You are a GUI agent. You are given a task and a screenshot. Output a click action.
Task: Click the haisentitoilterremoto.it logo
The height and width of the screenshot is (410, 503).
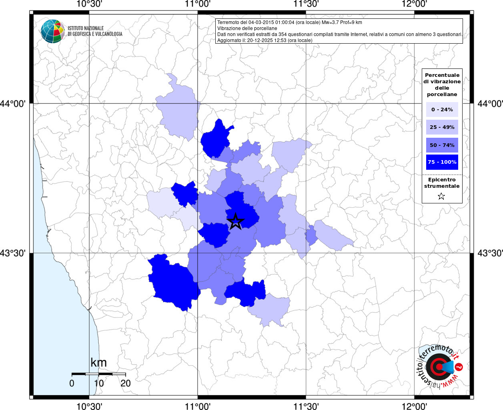pyautogui.click(x=439, y=366)
